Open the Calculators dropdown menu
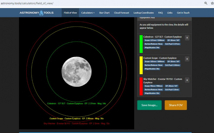Screen dimensions: 214x133 [x=88, y=13]
